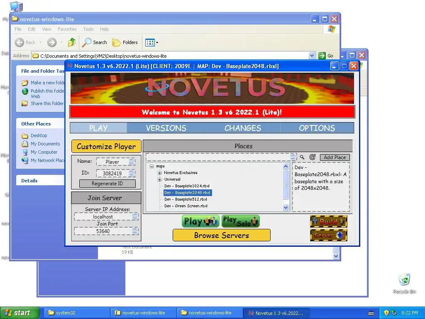Viewport: 425px width, 319px height.
Task: Click the Server IP Address field
Action: tap(106, 216)
